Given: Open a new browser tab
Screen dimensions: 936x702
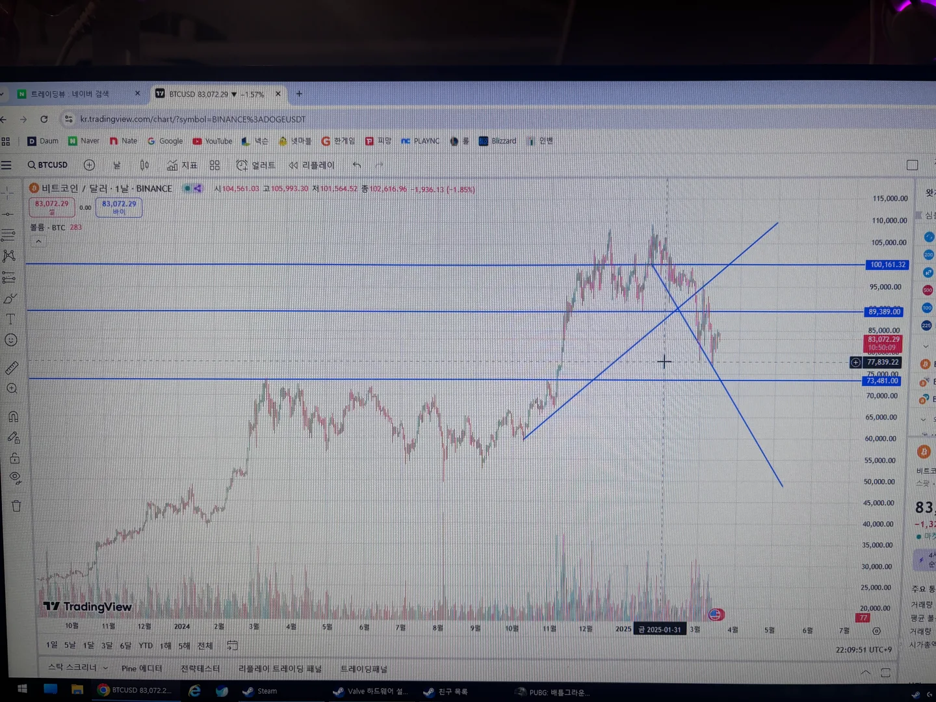Looking at the screenshot, I should click(x=299, y=94).
